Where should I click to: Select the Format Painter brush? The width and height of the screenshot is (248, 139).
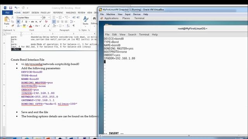[13, 25]
